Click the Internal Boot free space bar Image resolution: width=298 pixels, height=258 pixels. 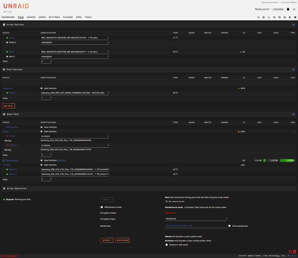click(287, 160)
